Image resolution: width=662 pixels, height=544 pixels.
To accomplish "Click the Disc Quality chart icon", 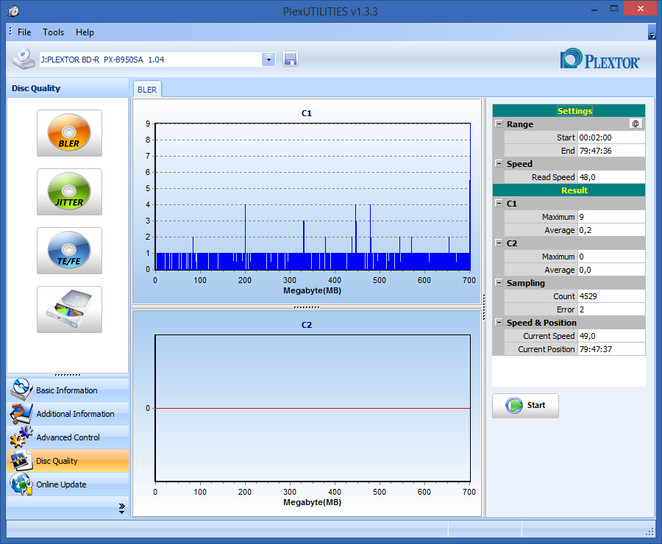I will tap(21, 460).
